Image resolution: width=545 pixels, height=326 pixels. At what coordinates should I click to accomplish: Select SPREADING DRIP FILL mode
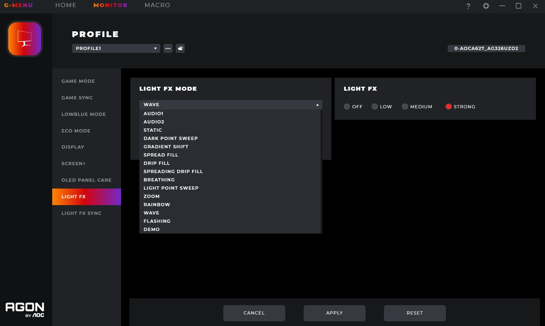click(230, 172)
